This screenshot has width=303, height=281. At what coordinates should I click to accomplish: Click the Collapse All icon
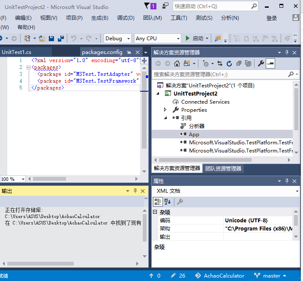click(239, 63)
